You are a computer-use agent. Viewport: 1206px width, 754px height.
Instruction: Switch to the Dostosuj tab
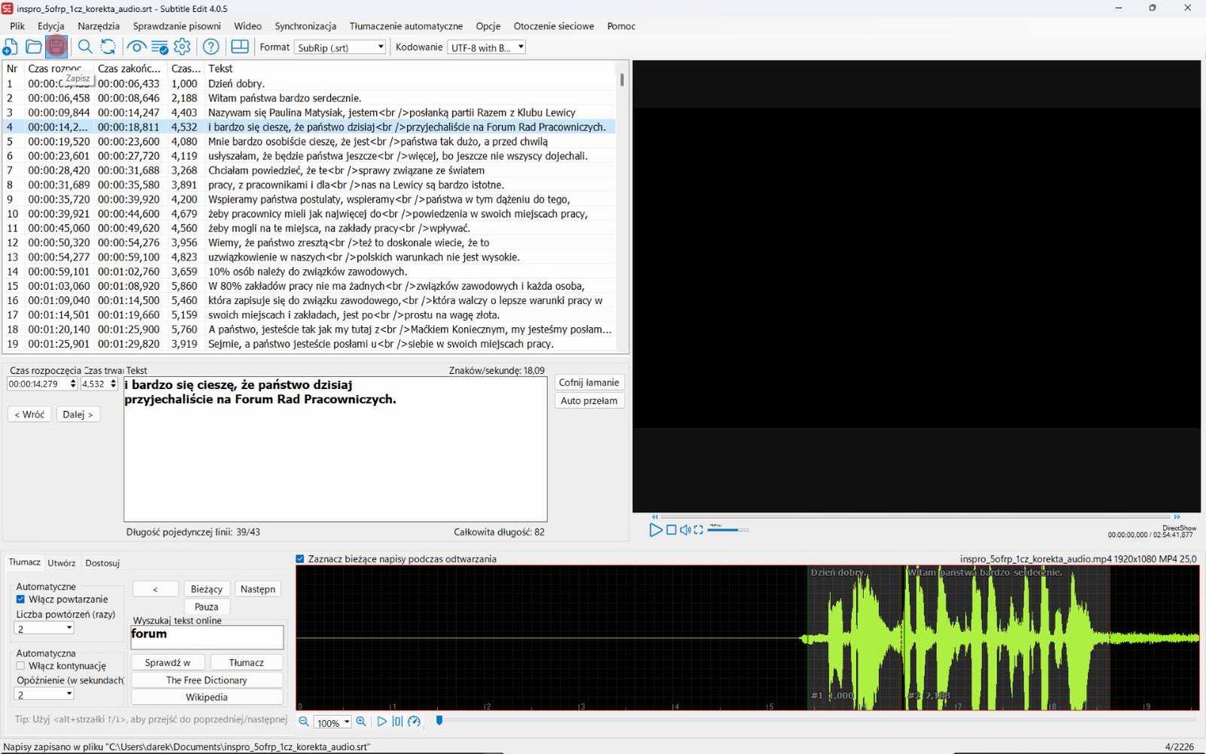pyautogui.click(x=103, y=562)
